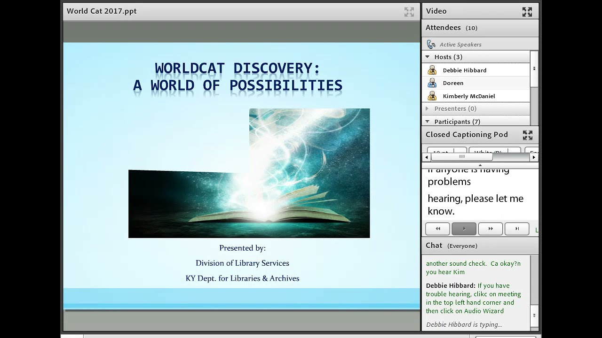Select Doreen in the hosts list
The width and height of the screenshot is (602, 338).
pyautogui.click(x=476, y=83)
